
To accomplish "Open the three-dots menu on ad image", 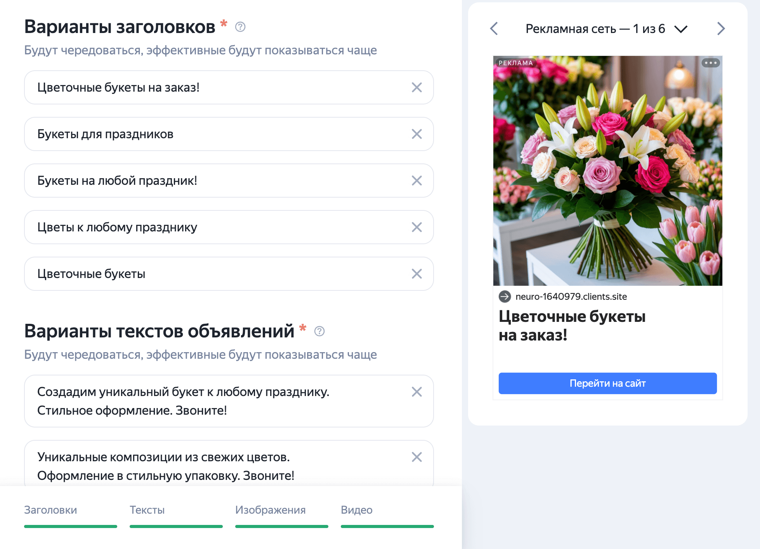I will pyautogui.click(x=711, y=63).
